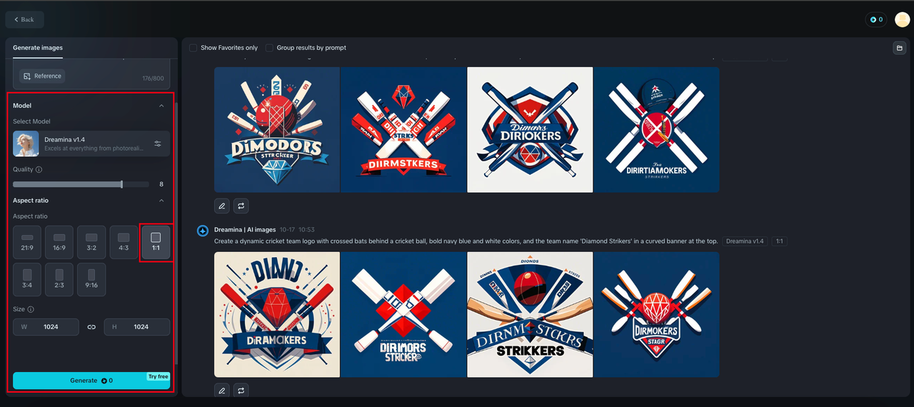Open the DIRIMORS STRICKER blue logo thumbnail
This screenshot has height=407, width=914.
point(403,314)
